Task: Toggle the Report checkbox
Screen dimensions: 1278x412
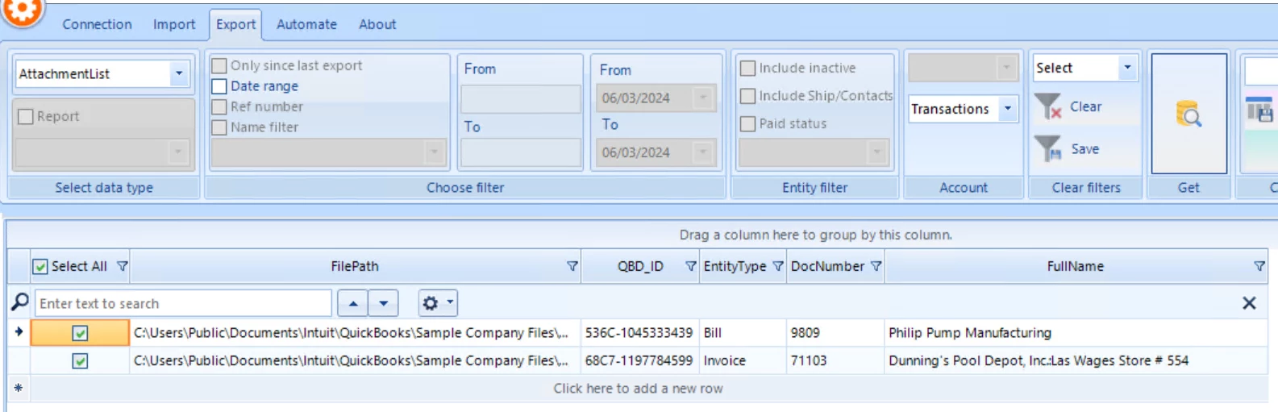Action: point(26,116)
